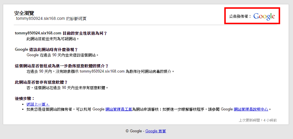Open the 網站管理員工具 link
Viewport: 293px width, 139px height.
(119, 109)
